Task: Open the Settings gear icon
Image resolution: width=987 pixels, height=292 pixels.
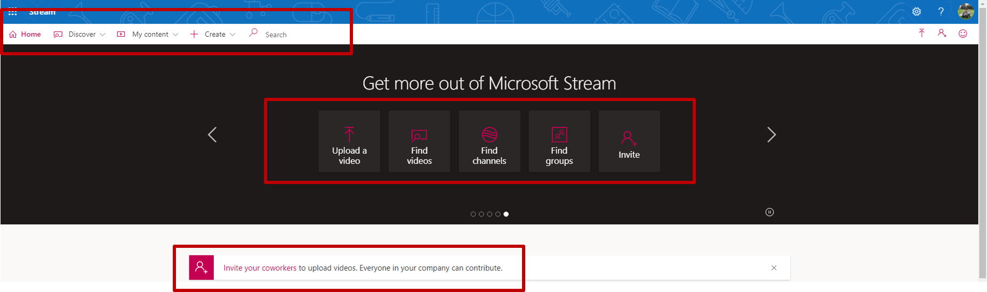Action: 916,12
